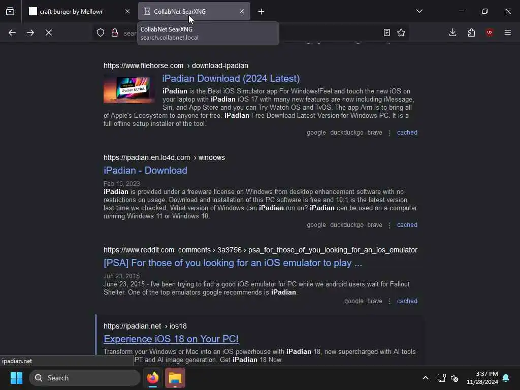Viewport: 520px width, 390px height.
Task: Open the Firefox application menu
Action: [508, 32]
